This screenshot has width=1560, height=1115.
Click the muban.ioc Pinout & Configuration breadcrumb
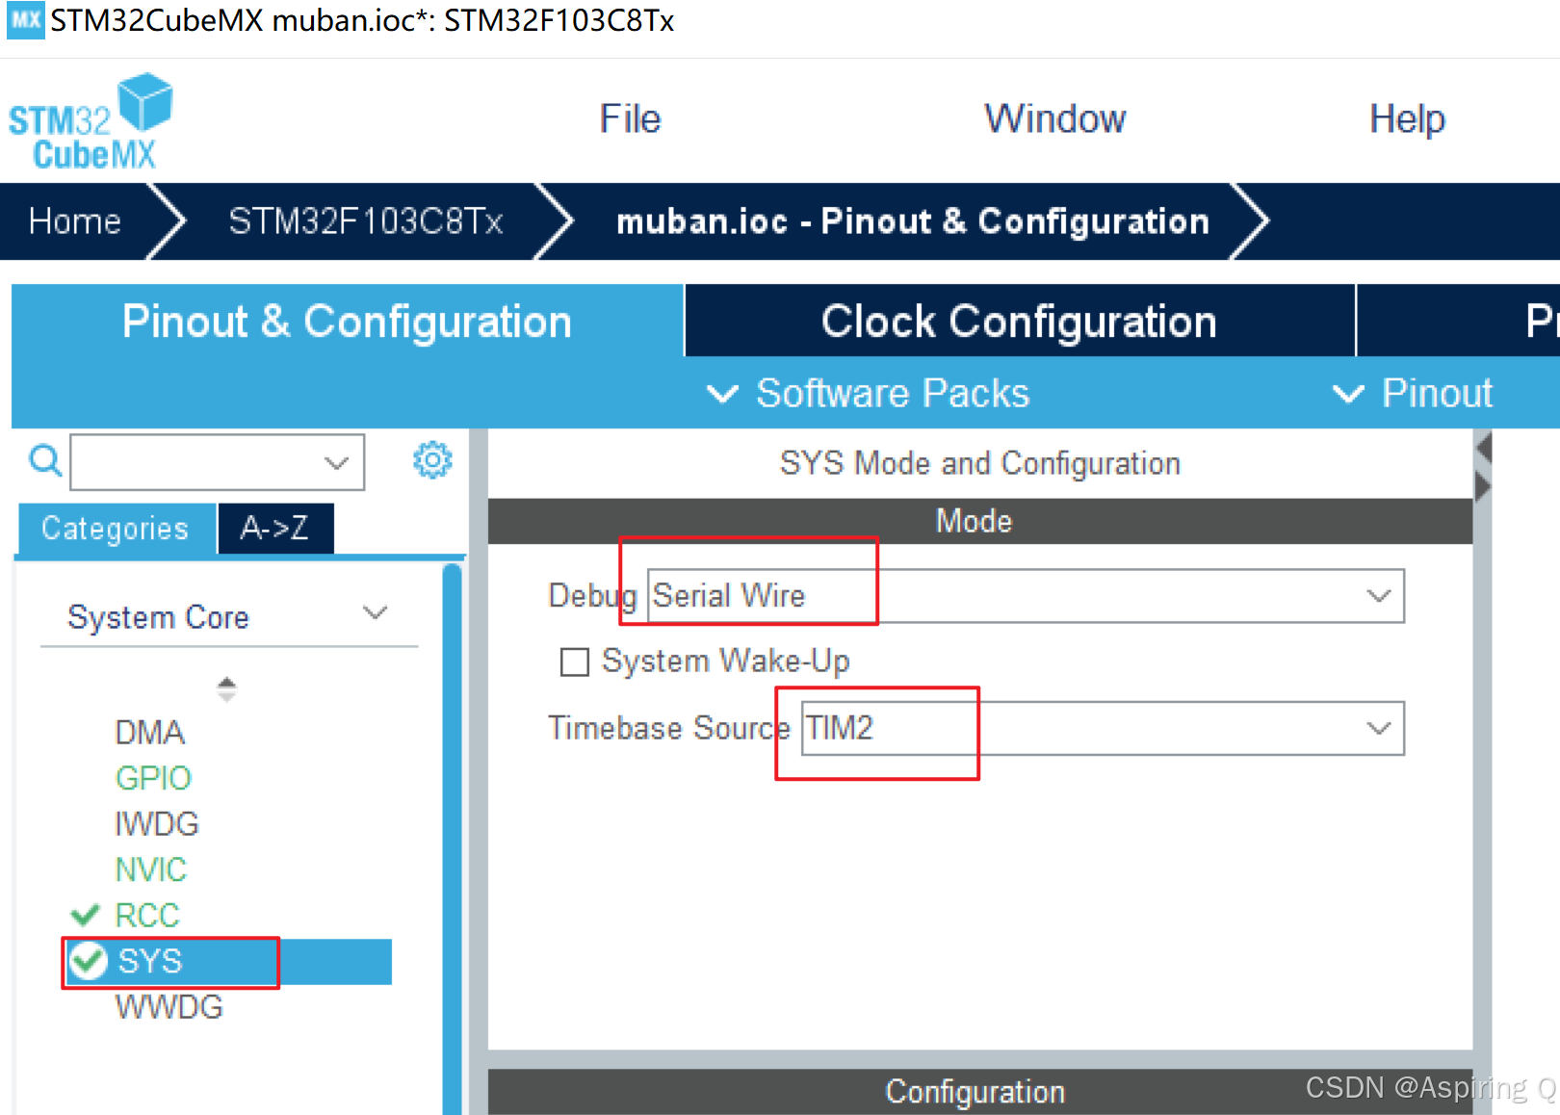point(912,221)
